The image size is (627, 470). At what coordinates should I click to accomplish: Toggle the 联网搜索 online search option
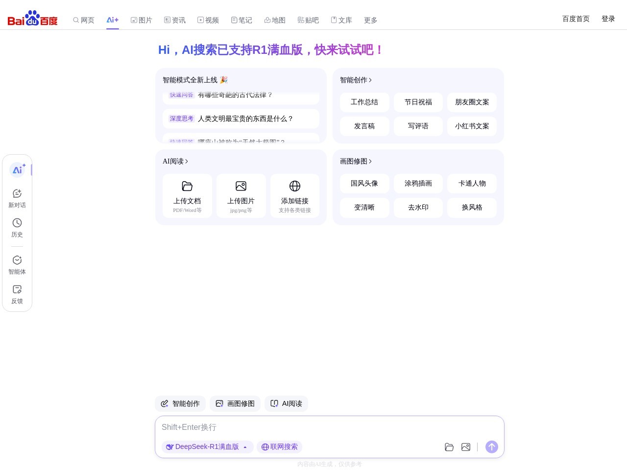[x=279, y=447]
